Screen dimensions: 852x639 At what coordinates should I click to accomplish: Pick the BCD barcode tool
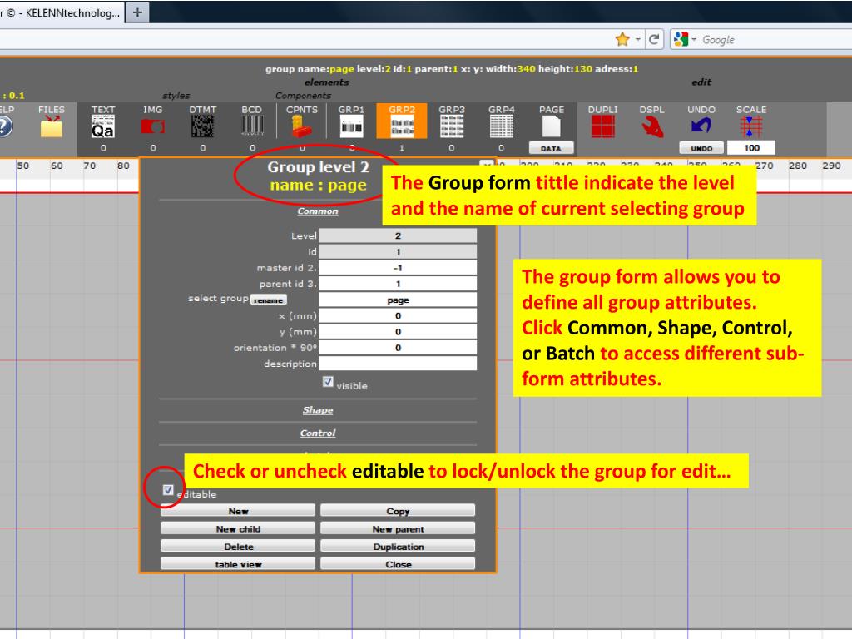point(252,126)
